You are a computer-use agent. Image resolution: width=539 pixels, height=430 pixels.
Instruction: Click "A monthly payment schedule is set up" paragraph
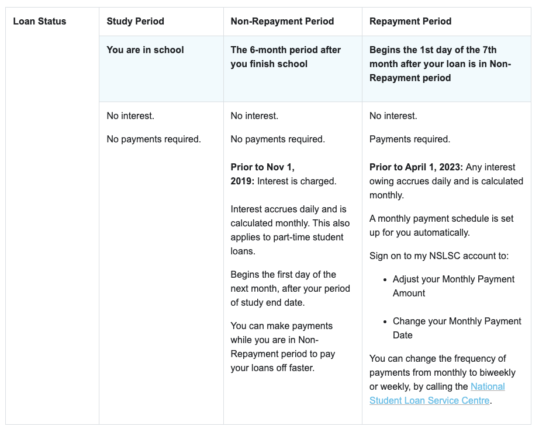point(441,225)
